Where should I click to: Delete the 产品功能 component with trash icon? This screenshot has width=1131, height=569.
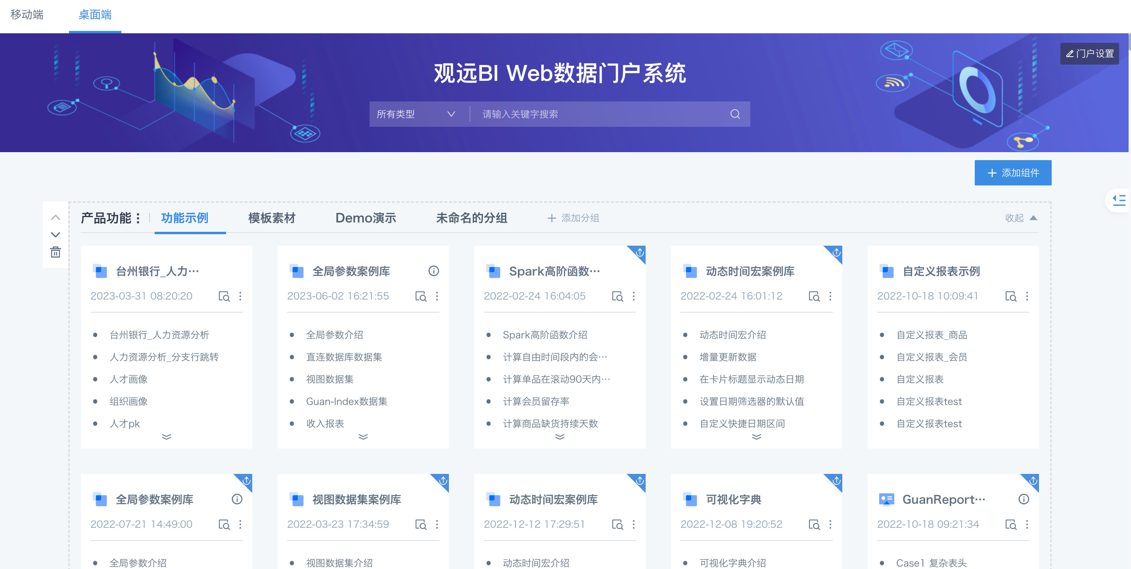click(56, 252)
